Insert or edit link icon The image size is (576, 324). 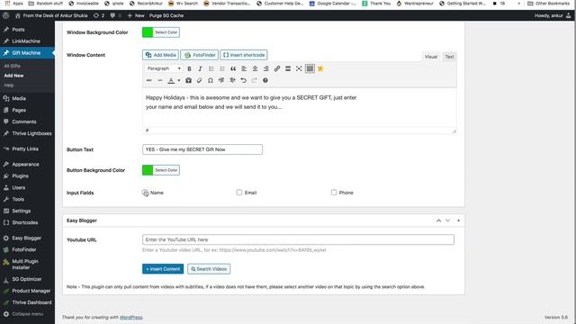pyautogui.click(x=277, y=68)
